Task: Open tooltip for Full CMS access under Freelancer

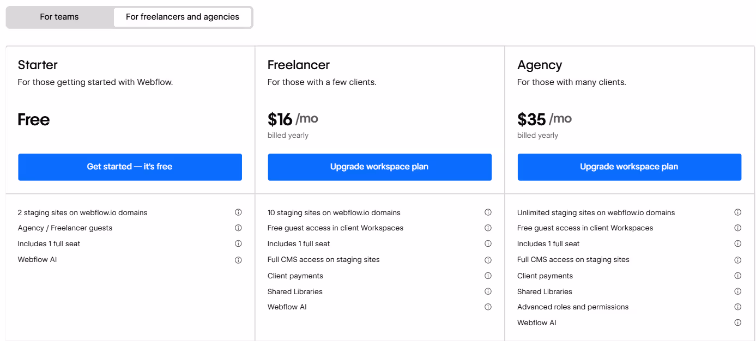Action: [x=488, y=260]
